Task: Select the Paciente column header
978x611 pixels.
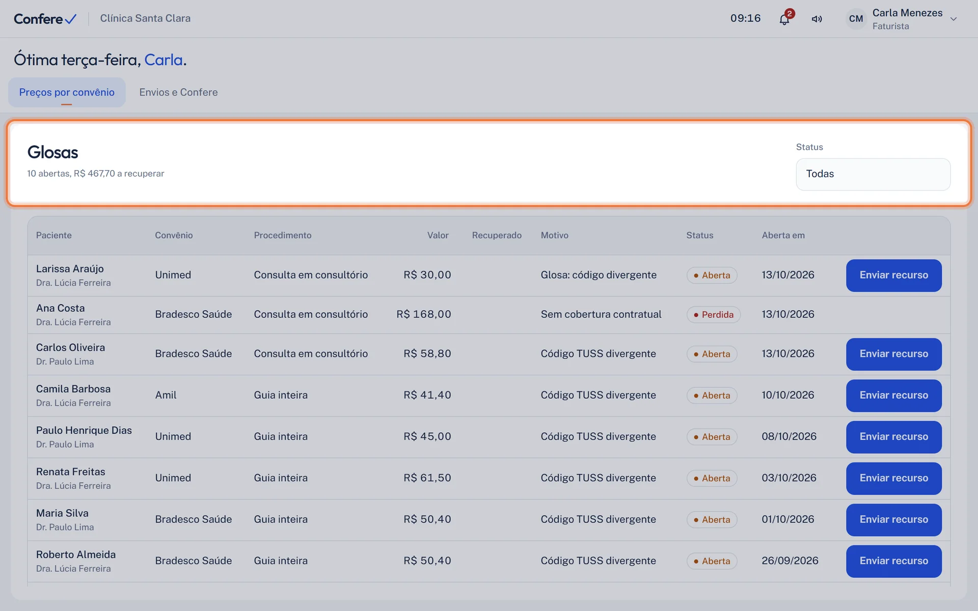Action: tap(53, 235)
